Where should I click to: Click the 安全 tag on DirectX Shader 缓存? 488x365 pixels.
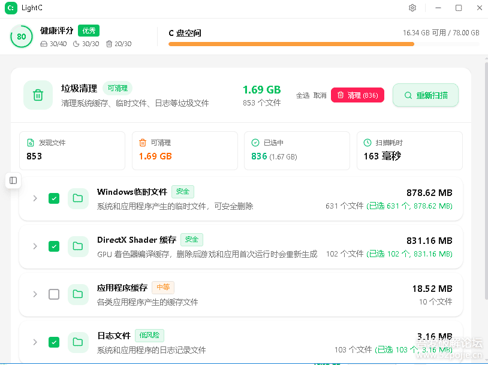click(x=192, y=239)
